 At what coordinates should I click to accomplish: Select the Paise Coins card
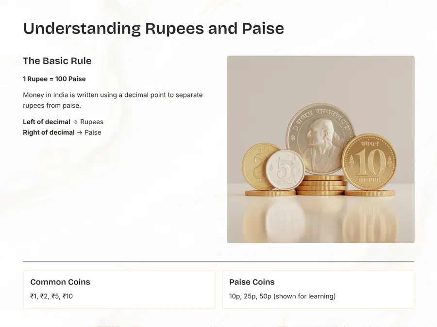coord(318,289)
